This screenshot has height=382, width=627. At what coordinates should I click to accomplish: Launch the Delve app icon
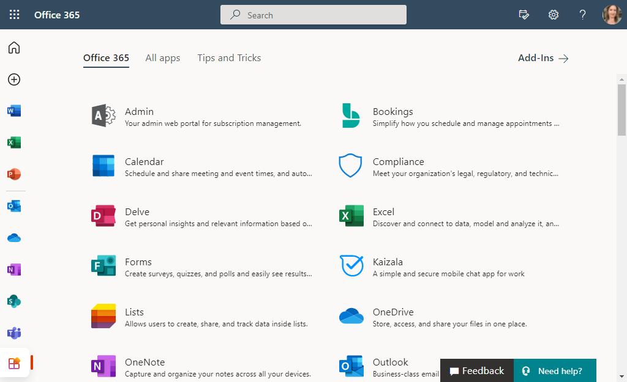pos(103,216)
